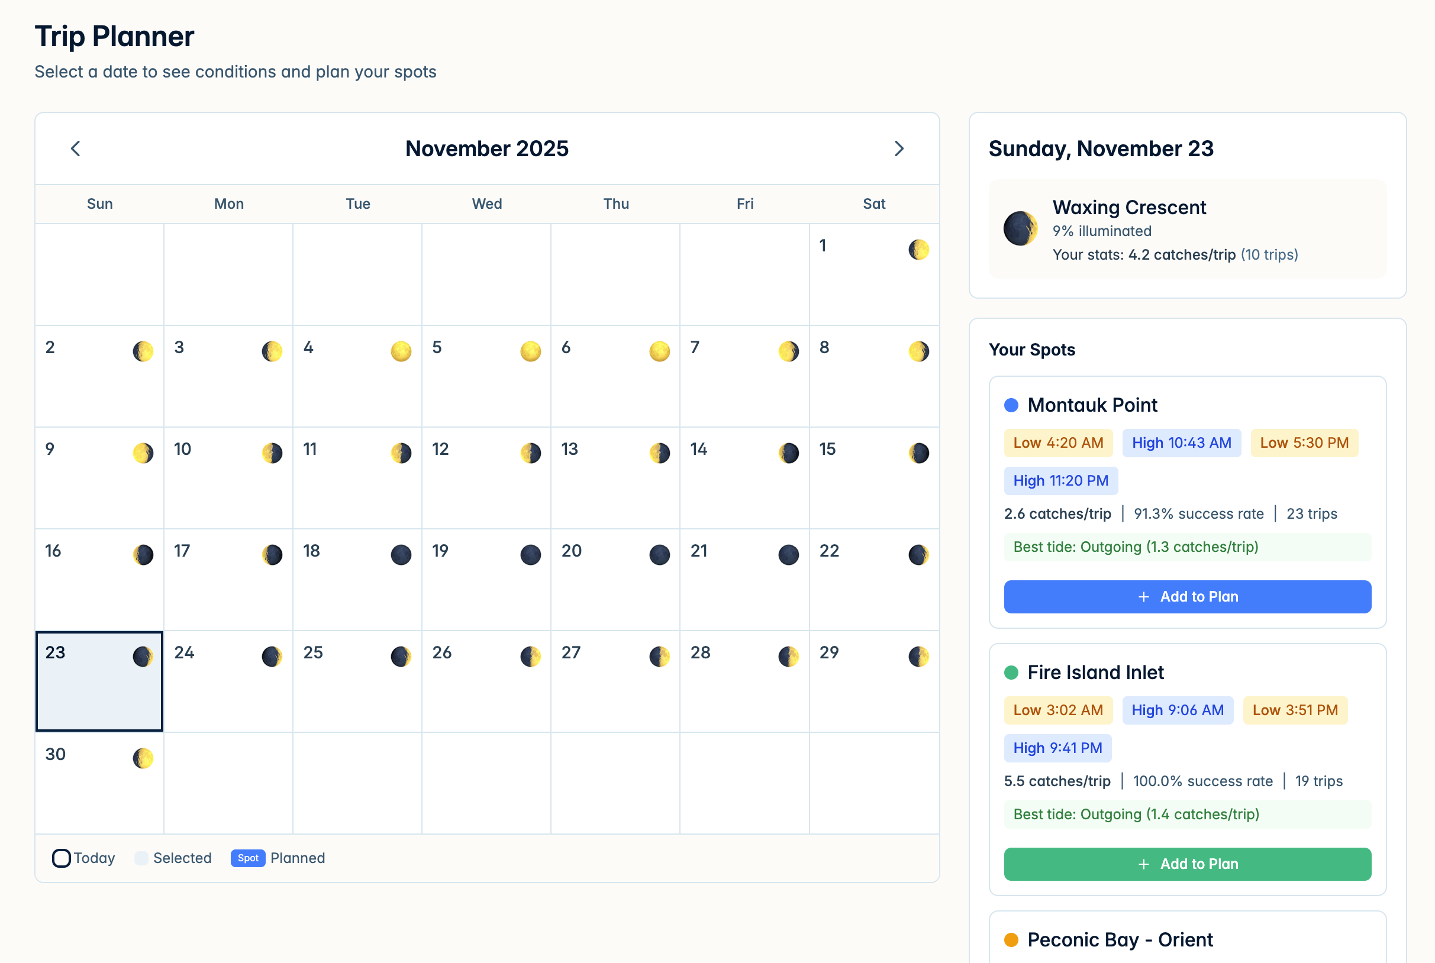Screen dimensions: 1435x963
Task: Click the blue status dot beside Montauk Point
Action: pos(1011,405)
